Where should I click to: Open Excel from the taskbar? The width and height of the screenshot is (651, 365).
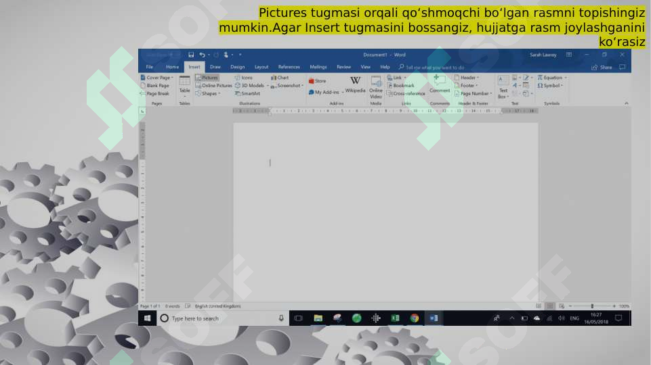(x=395, y=318)
